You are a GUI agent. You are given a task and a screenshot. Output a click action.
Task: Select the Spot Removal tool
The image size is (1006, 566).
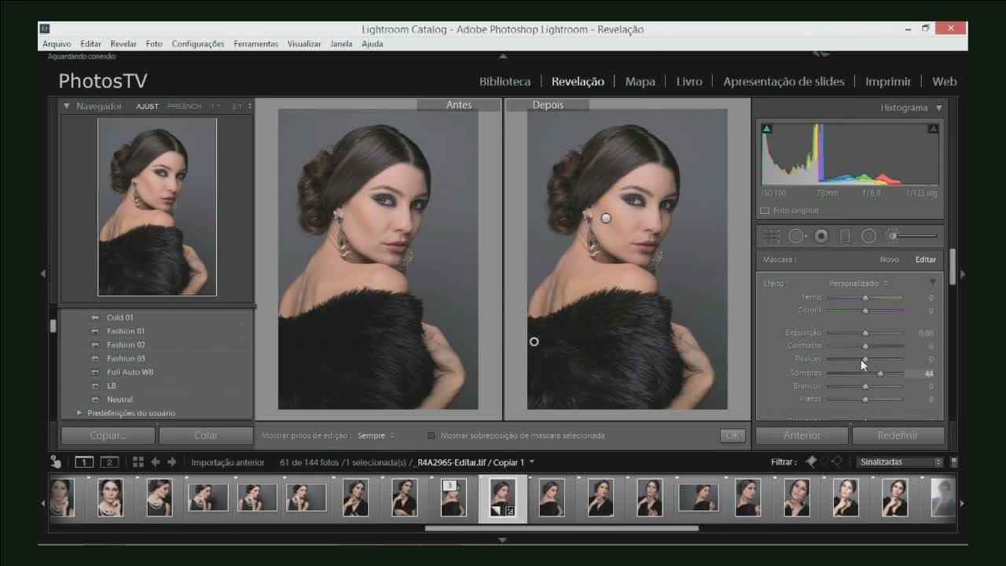797,236
